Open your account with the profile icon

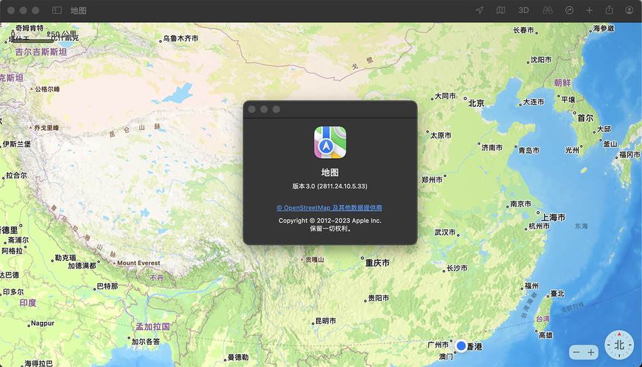click(629, 10)
